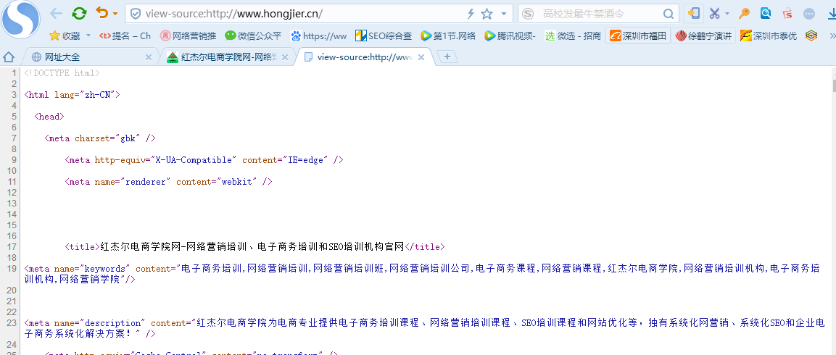
Task: Show more bookmarks with the double chevron
Action: tap(832, 35)
